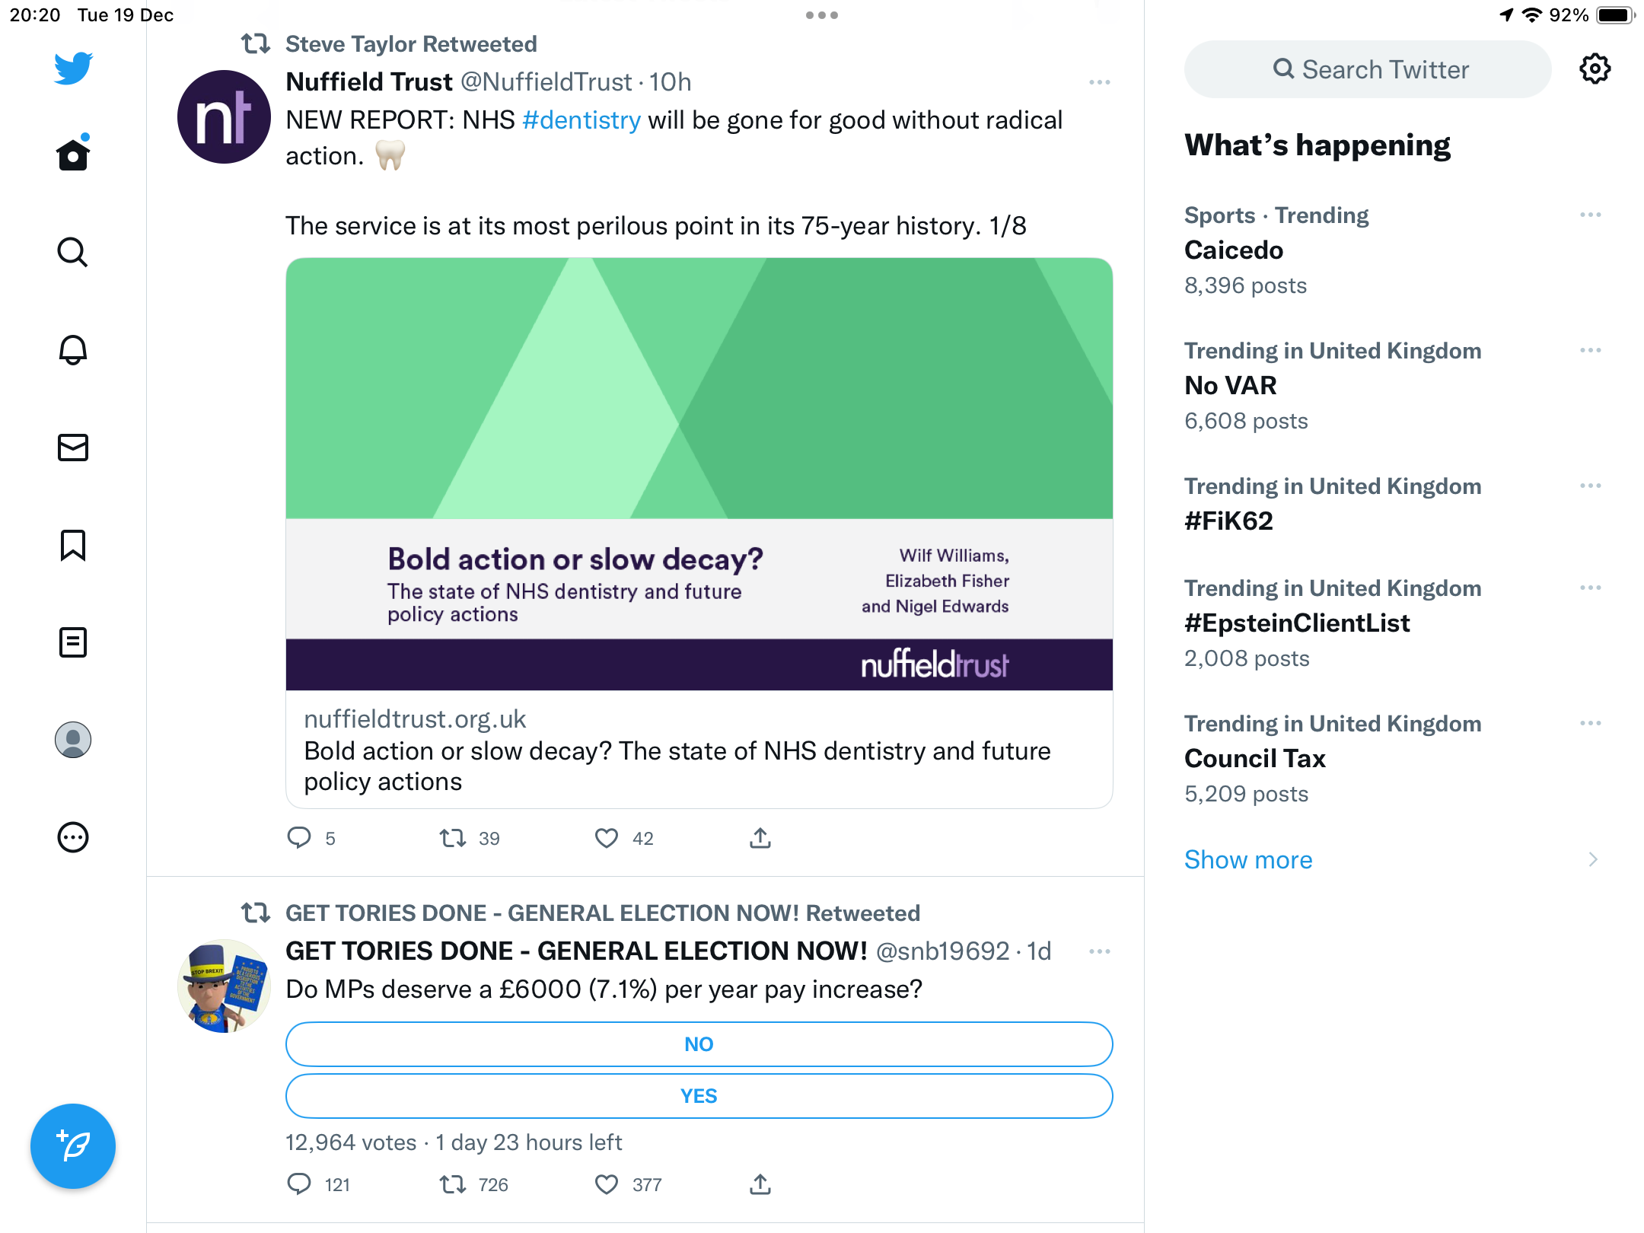This screenshot has height=1233, width=1644.
Task: Open more options for Caicedo trend
Action: click(1591, 215)
